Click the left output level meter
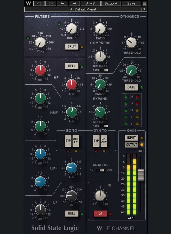The image size is (171, 234). coord(128,184)
